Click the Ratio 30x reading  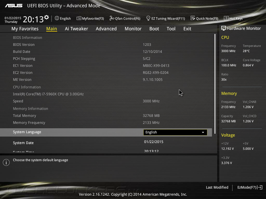[x=224, y=80]
